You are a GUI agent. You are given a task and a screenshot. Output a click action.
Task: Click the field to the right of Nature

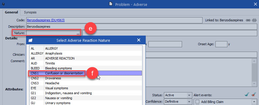coord(170,33)
